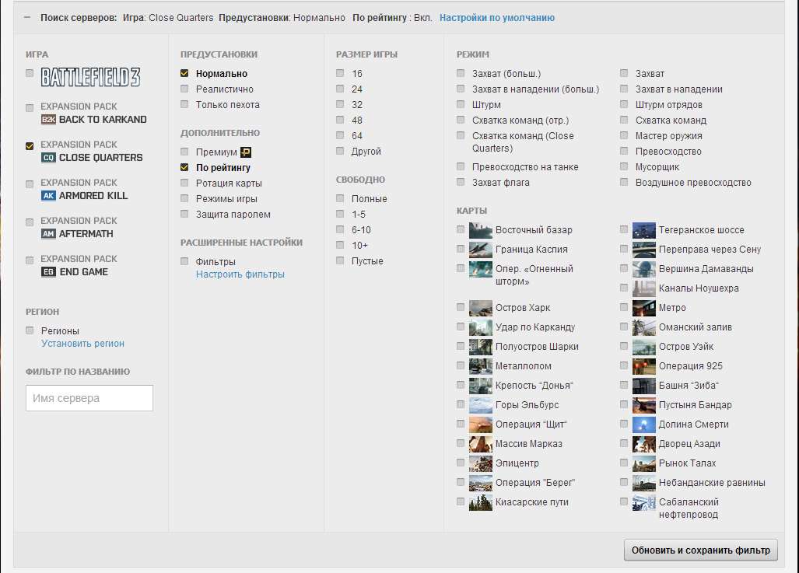
Task: Open the Установить регион link
Action: tap(82, 344)
